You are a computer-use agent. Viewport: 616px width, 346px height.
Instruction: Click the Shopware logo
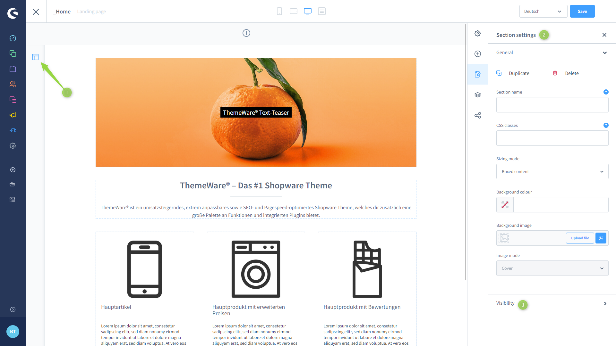[x=13, y=13]
